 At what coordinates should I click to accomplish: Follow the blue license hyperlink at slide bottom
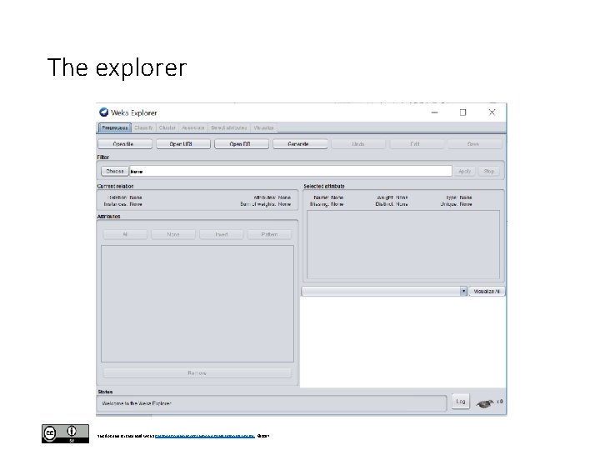click(205, 436)
